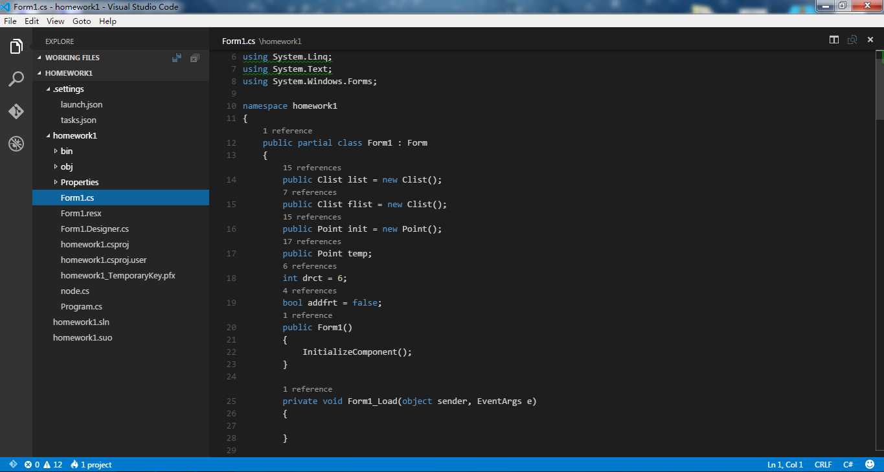The height and width of the screenshot is (472, 884).
Task: Click the git status icon in status bar
Action: point(13,464)
